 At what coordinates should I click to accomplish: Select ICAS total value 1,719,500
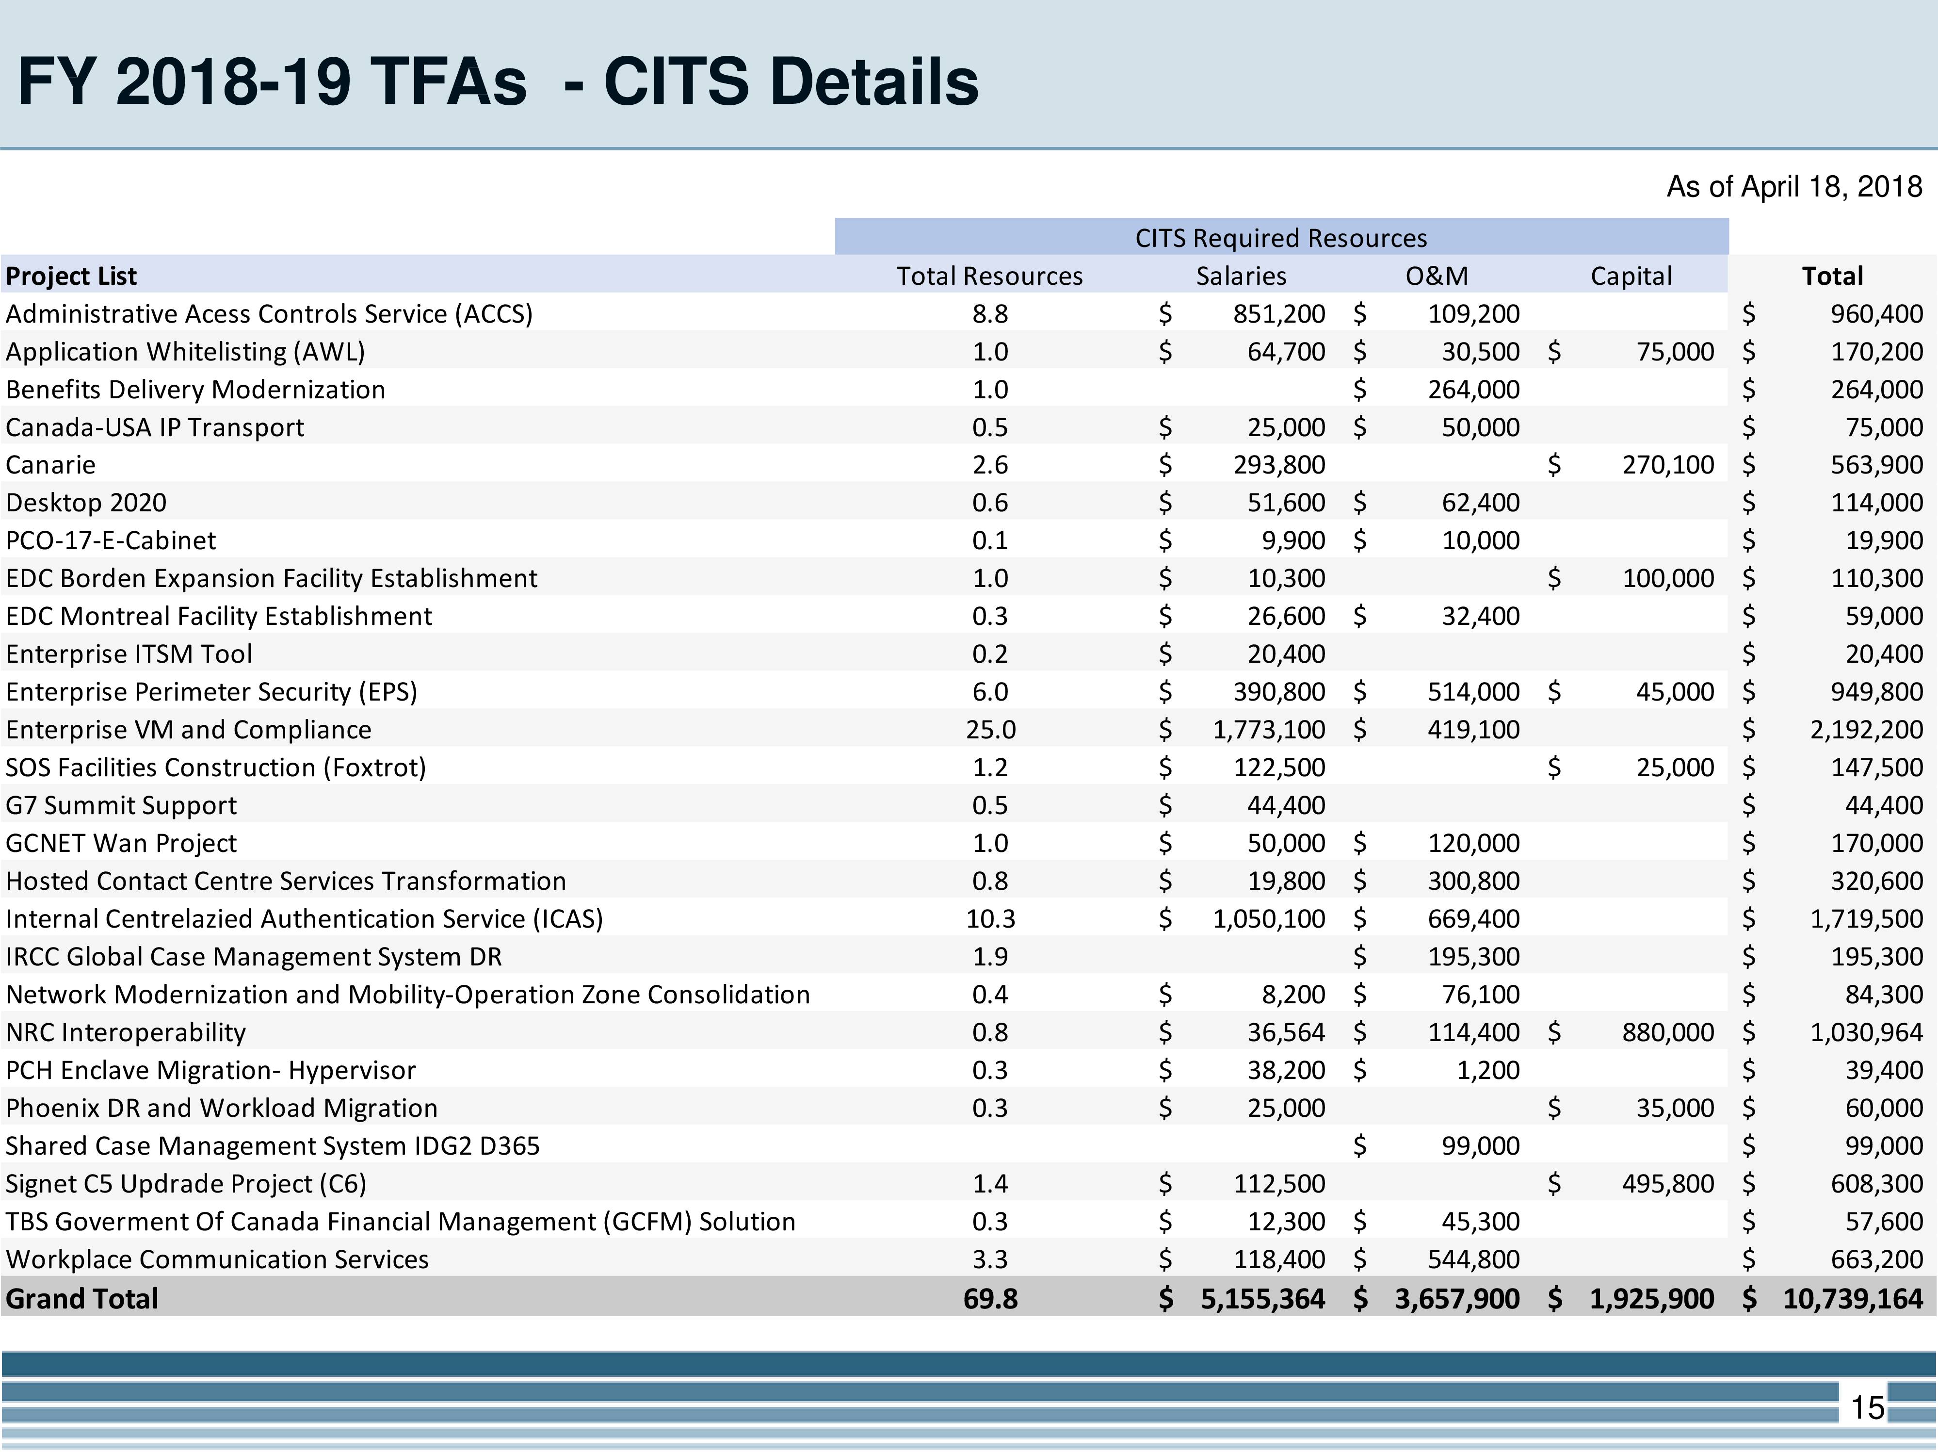click(x=1866, y=918)
